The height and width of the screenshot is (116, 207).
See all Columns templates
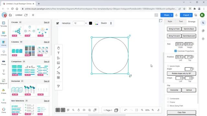47,42
